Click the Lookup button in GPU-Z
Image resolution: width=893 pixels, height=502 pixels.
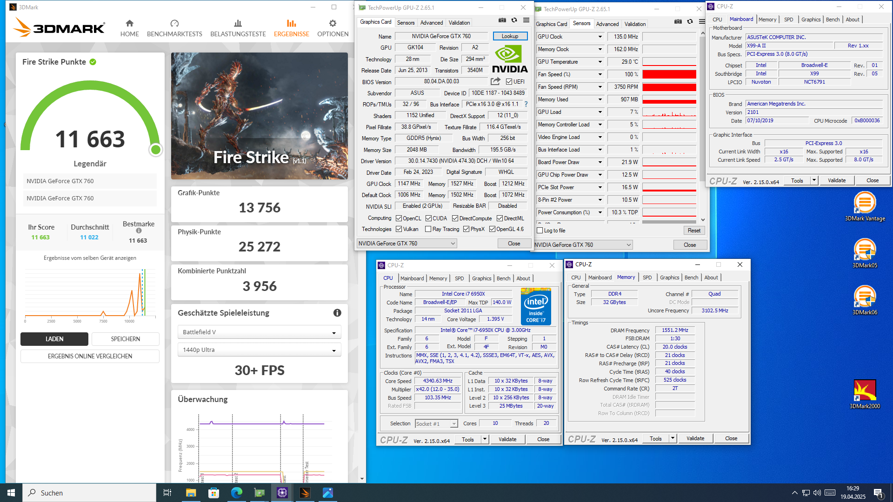click(510, 36)
